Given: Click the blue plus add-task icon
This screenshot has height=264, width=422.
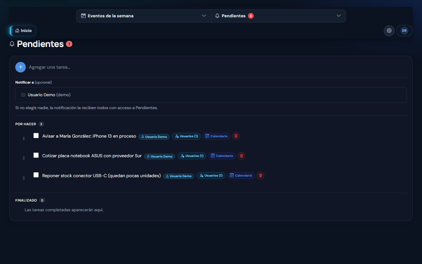Looking at the screenshot, I should 21,67.
